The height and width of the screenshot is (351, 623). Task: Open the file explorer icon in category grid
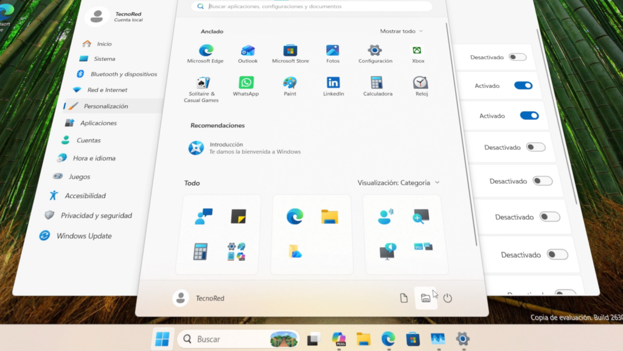(x=330, y=217)
